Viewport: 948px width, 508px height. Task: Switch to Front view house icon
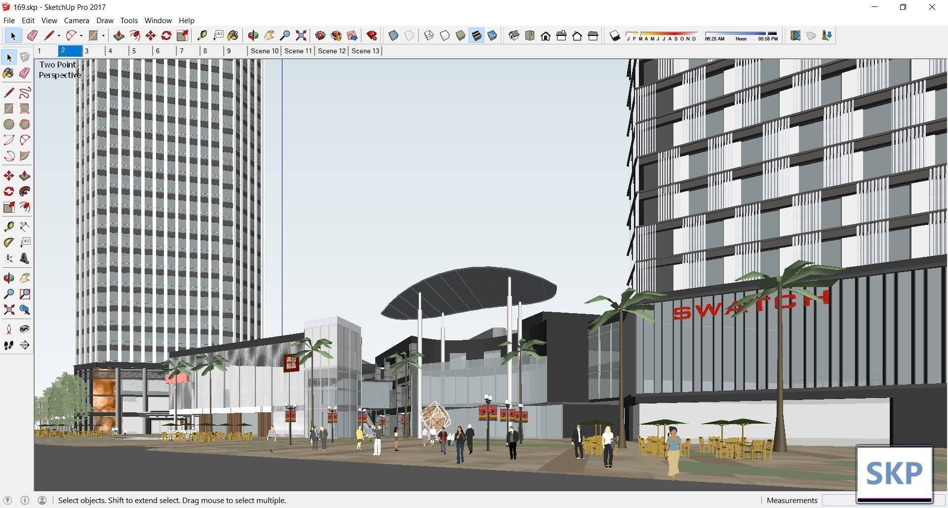click(x=546, y=36)
